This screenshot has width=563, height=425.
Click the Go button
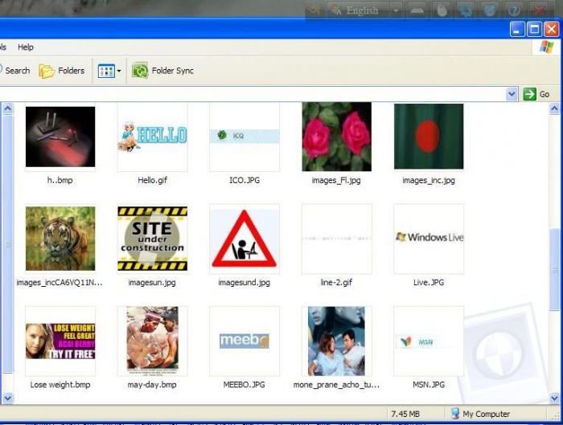pyautogui.click(x=536, y=94)
